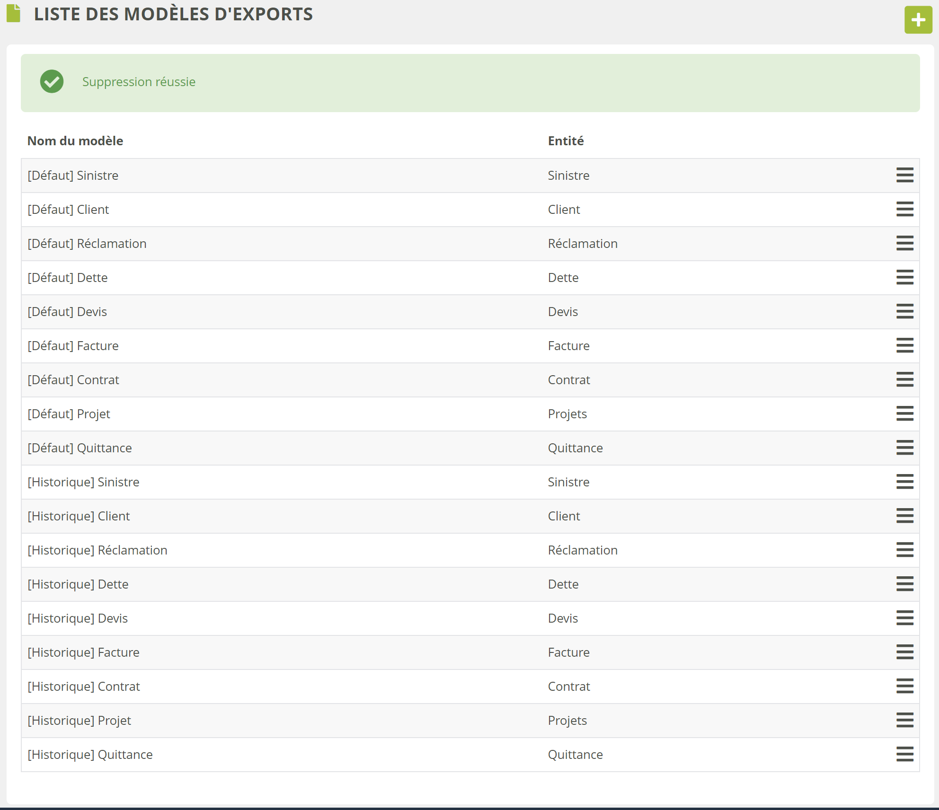Click the page document icon beside title
The image size is (939, 810).
pos(14,13)
